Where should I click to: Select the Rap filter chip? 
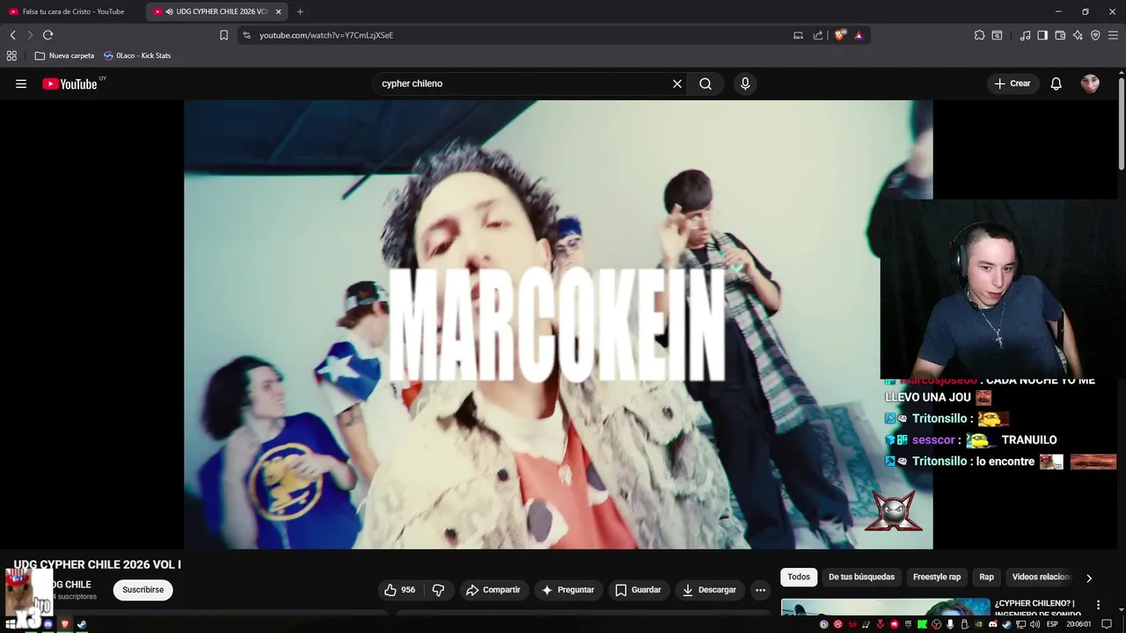pos(987,577)
